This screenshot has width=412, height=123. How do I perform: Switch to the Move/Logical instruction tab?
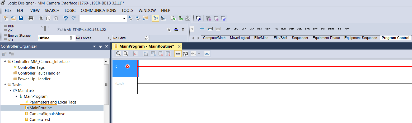(x=240, y=38)
